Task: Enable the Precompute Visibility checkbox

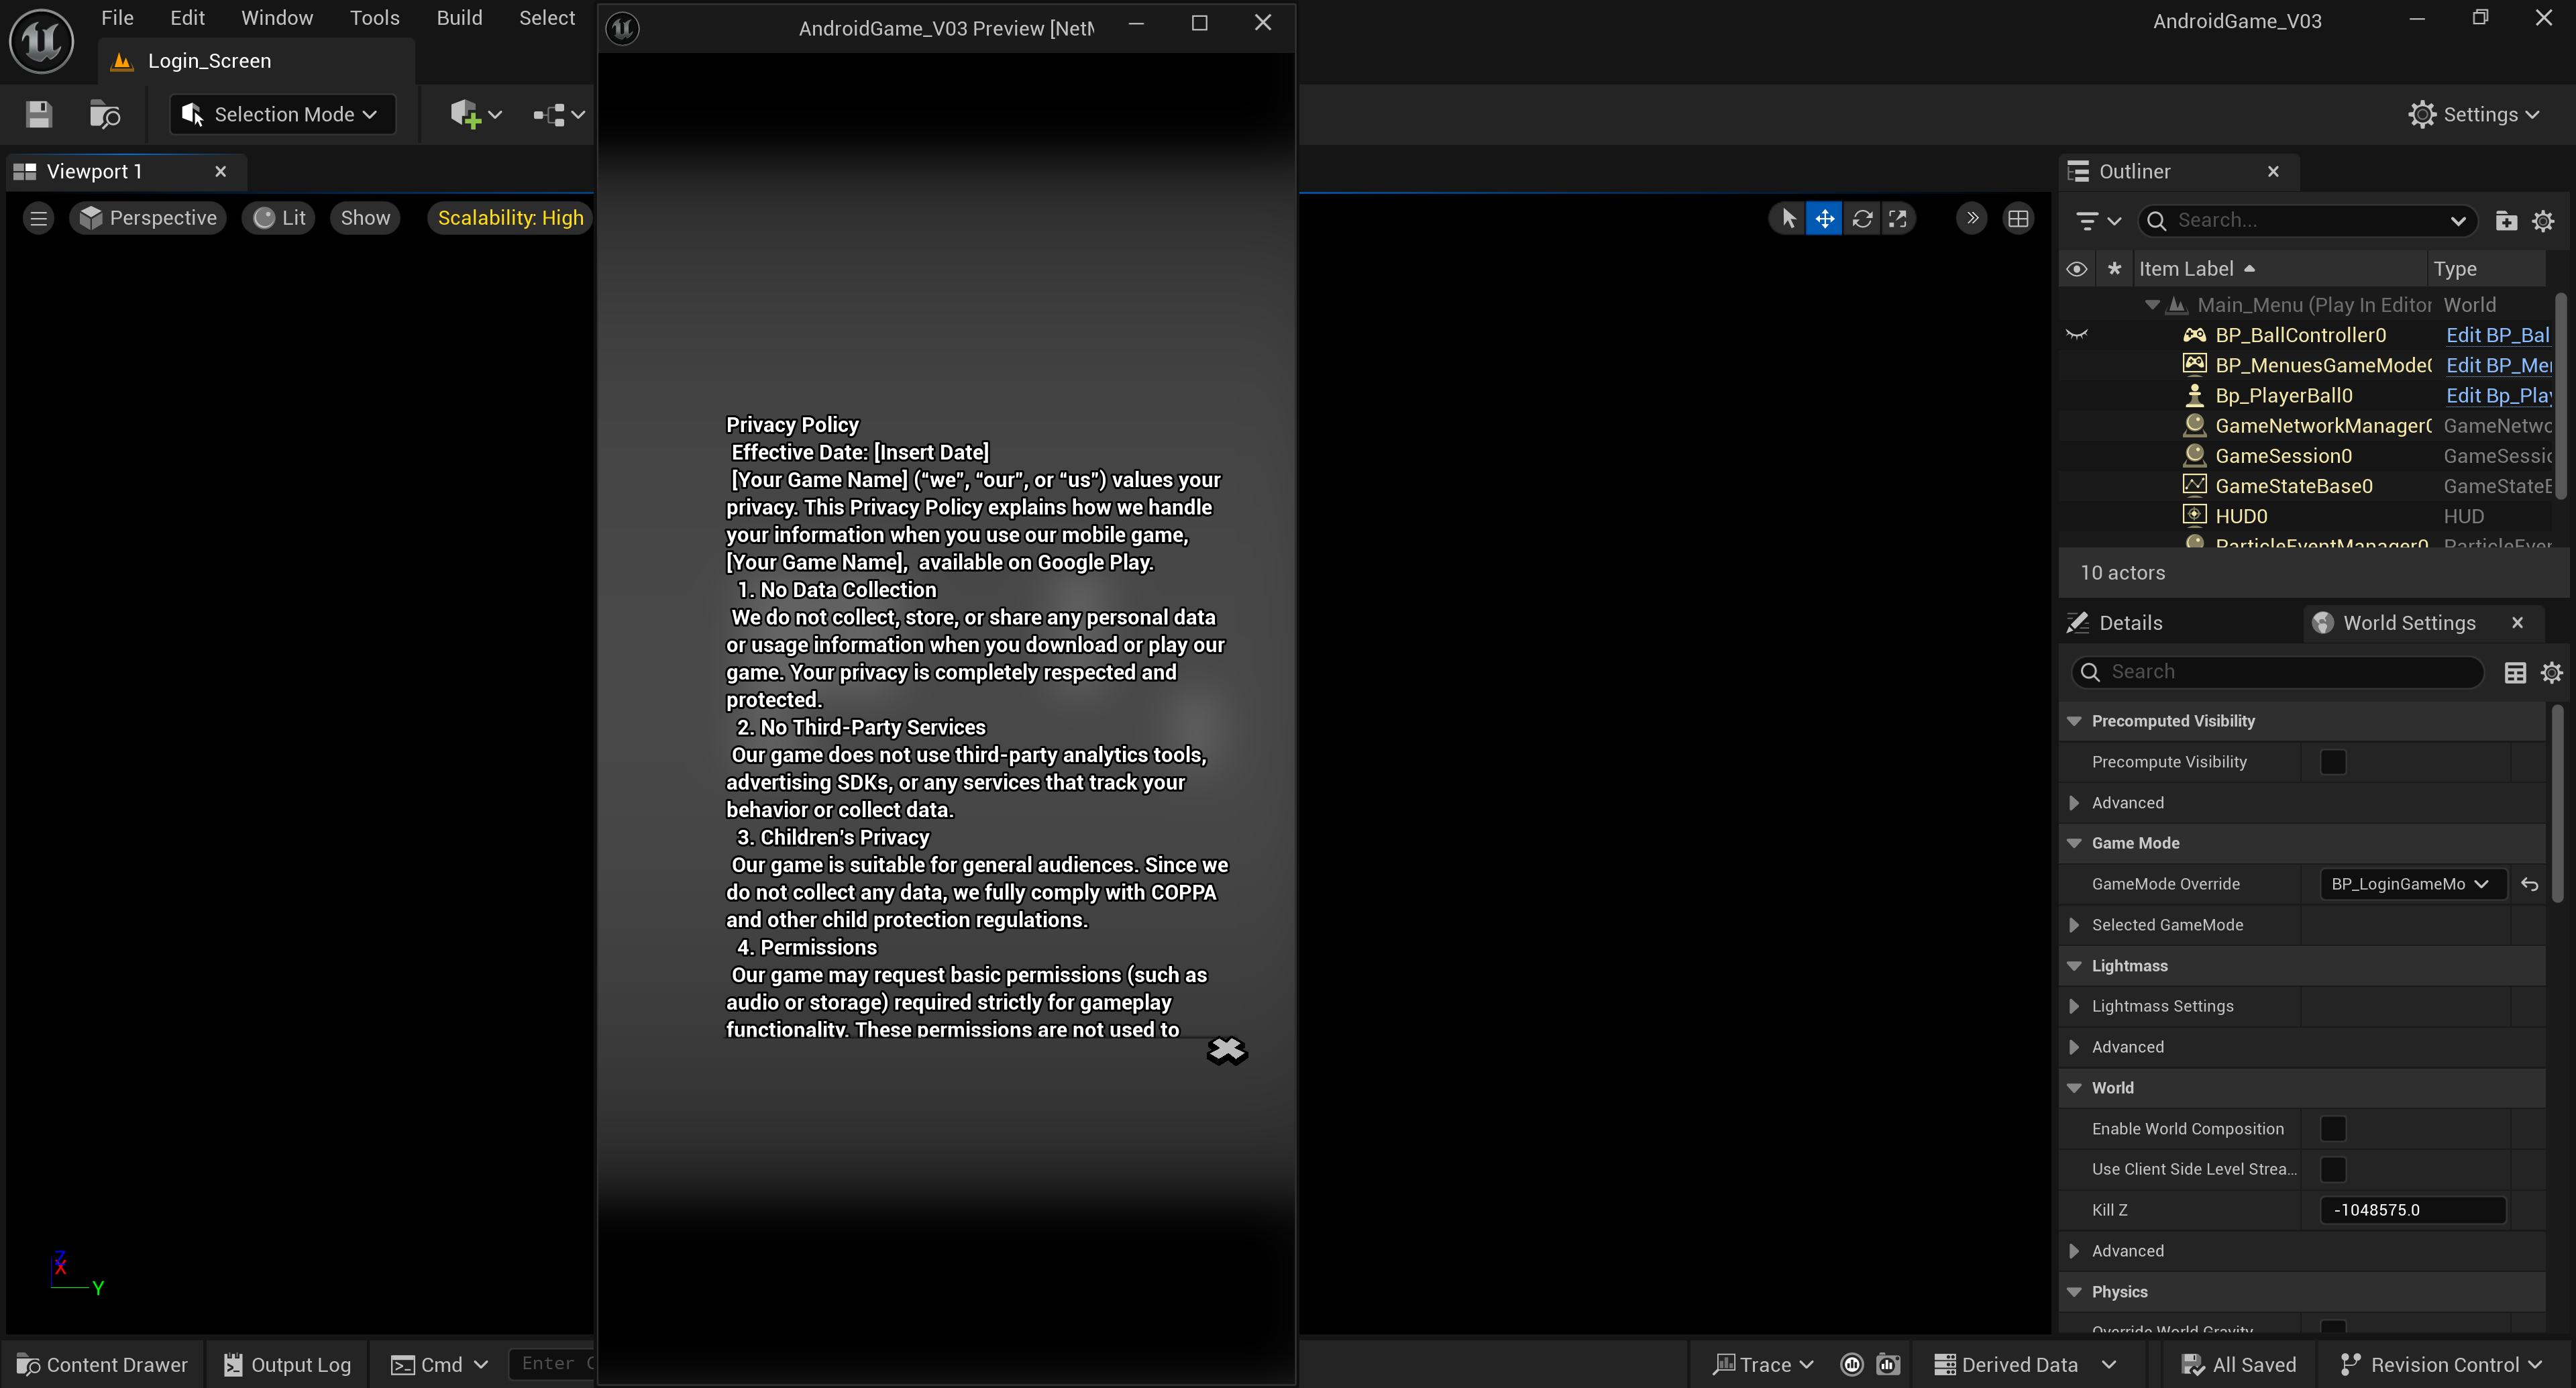Action: pyautogui.click(x=2332, y=761)
